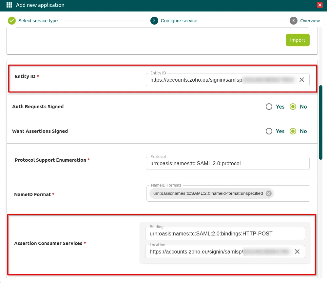Select No for Want Assertions Signed
Screen dimensions: 327x283
coord(293,131)
